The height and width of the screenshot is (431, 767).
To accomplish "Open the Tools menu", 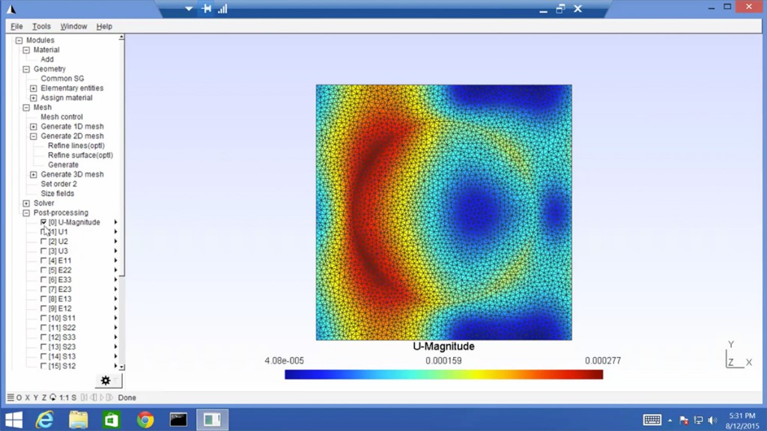I will click(41, 26).
